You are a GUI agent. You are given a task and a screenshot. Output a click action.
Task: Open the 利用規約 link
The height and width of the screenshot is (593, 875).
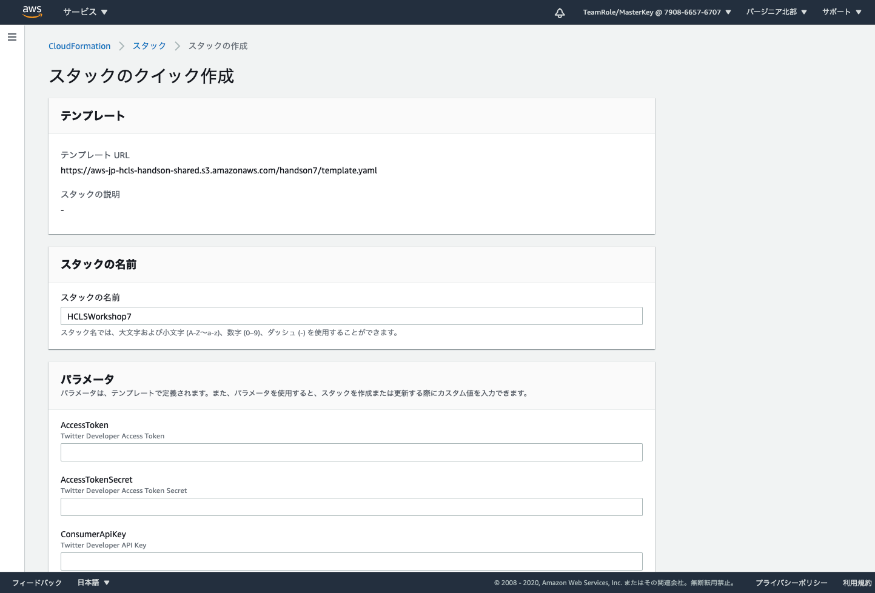click(857, 583)
